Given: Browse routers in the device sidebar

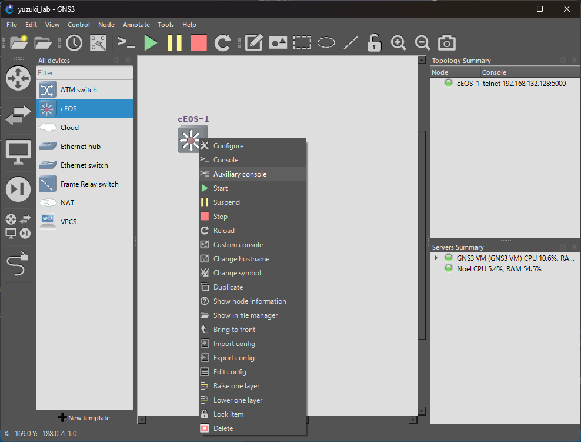Looking at the screenshot, I should click(x=18, y=78).
